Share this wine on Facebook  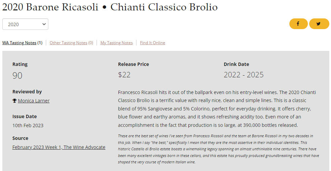pos(298,24)
